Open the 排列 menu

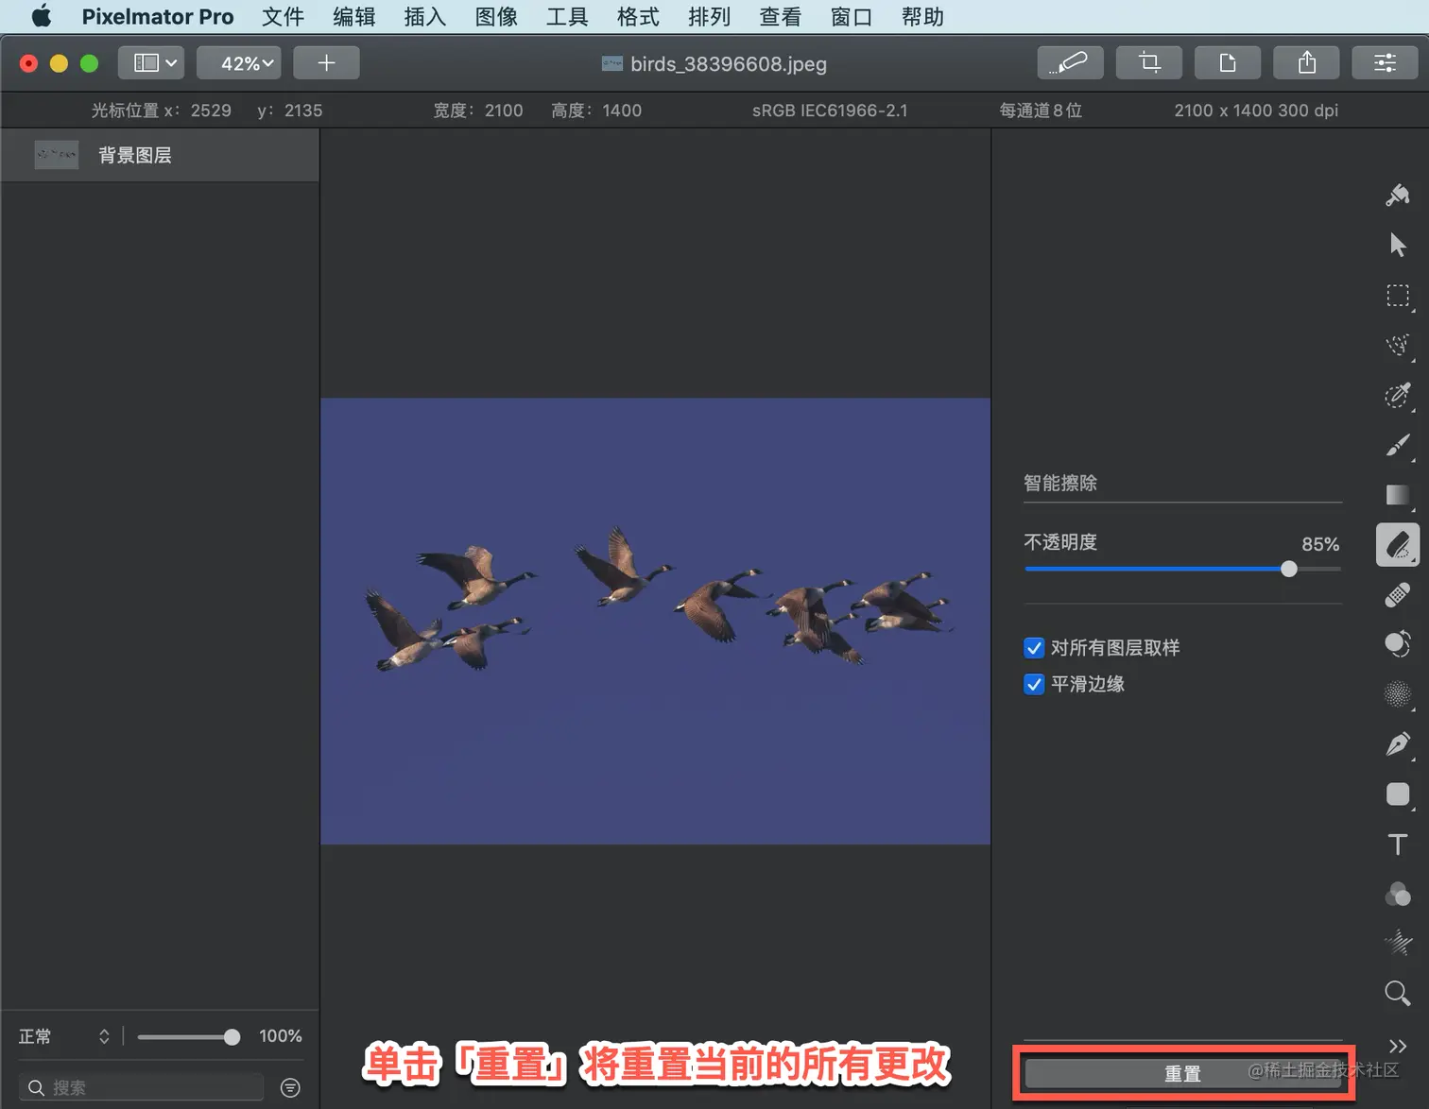pyautogui.click(x=709, y=17)
